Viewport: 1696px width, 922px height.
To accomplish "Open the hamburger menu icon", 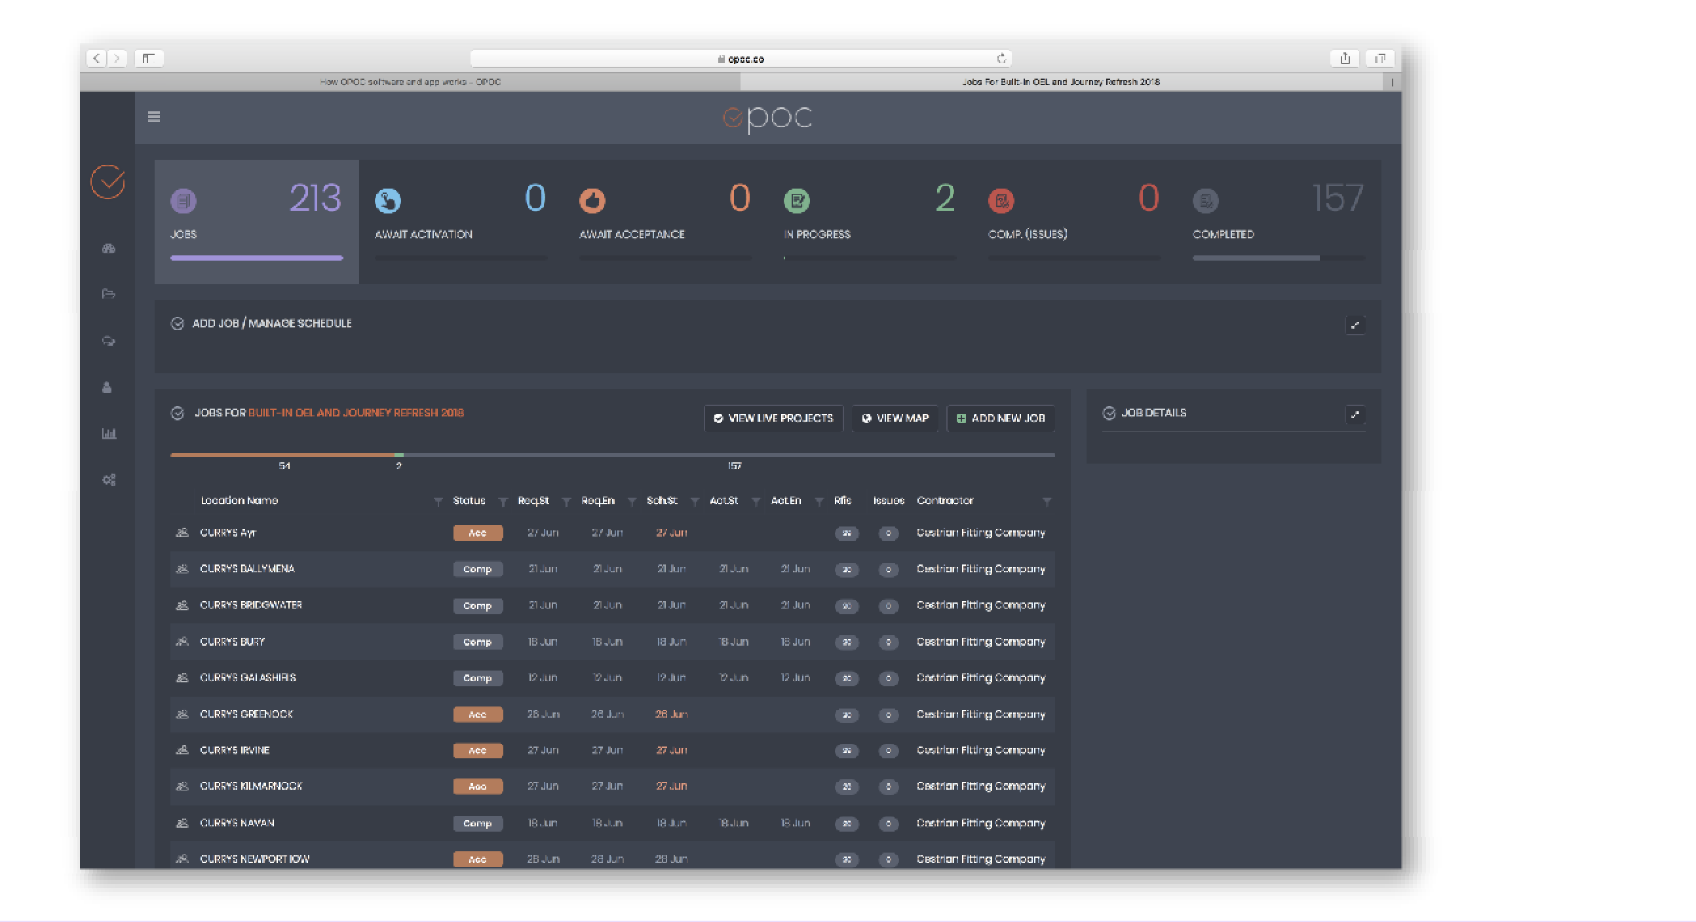I will [x=154, y=117].
